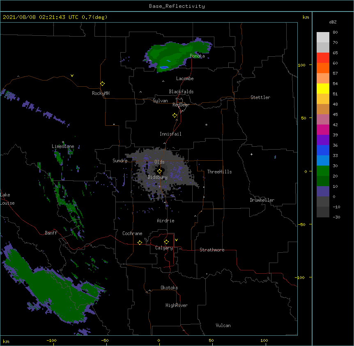
Task: Click the RedDeer city label
Action: (181, 105)
